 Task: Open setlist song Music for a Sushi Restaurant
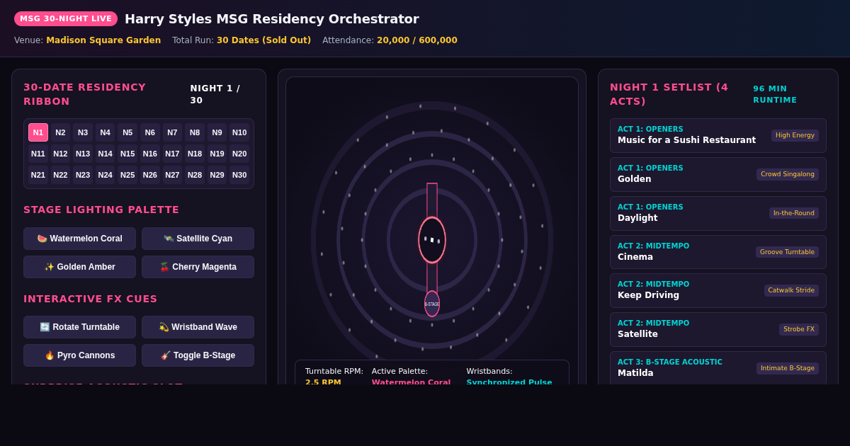click(718, 135)
